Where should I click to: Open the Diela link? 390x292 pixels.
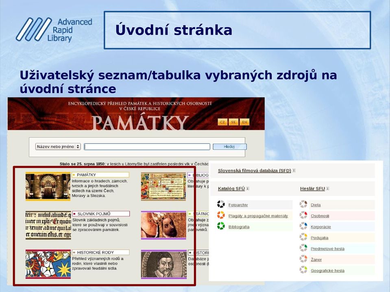click(x=316, y=205)
